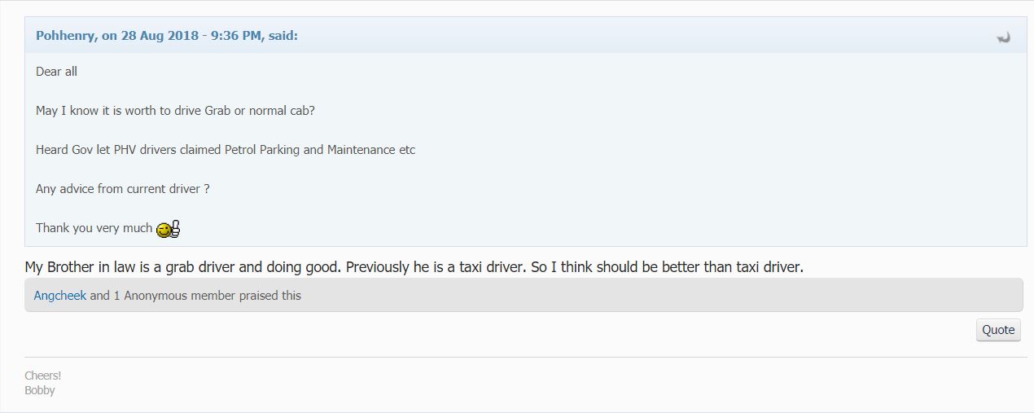
Task: Click the word 'Petrol' in quoted post
Action: 240,150
